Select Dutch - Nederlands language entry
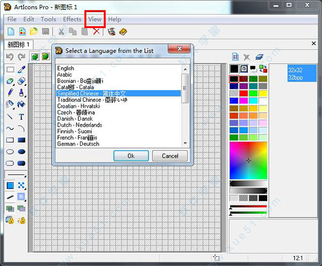 pyautogui.click(x=119, y=125)
